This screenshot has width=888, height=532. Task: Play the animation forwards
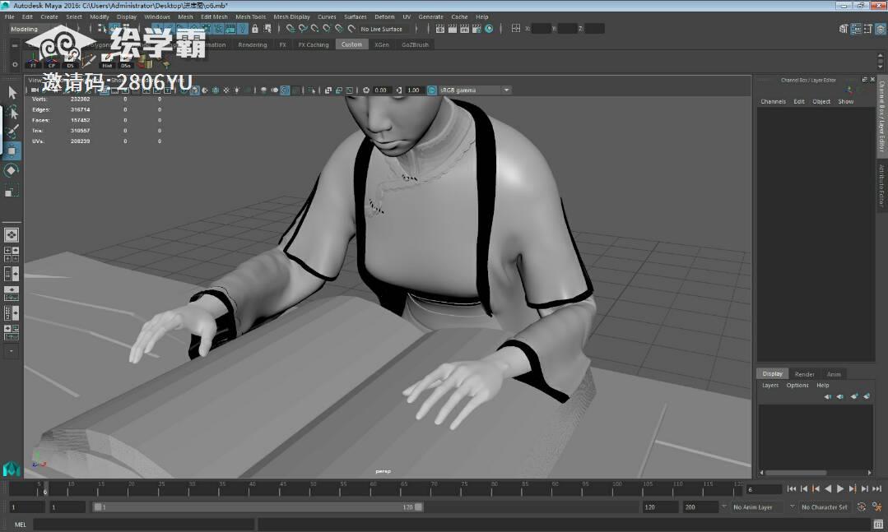point(840,489)
